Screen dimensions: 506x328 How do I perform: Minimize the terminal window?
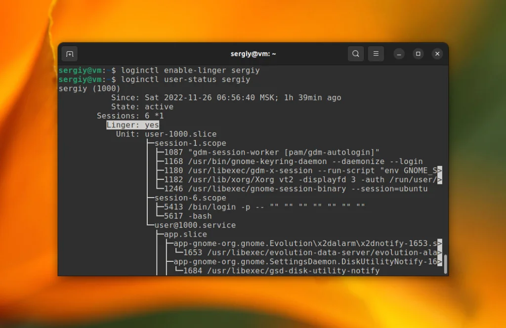pyautogui.click(x=399, y=53)
